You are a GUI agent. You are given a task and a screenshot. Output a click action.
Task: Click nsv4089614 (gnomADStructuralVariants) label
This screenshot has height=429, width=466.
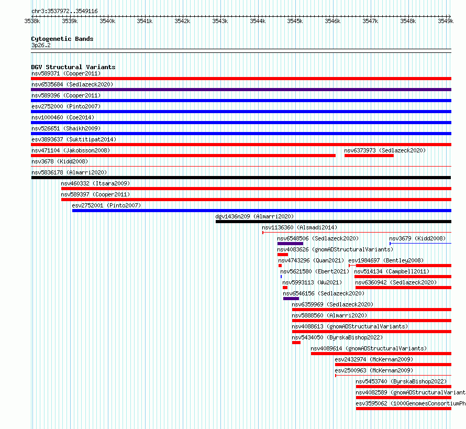(x=369, y=348)
